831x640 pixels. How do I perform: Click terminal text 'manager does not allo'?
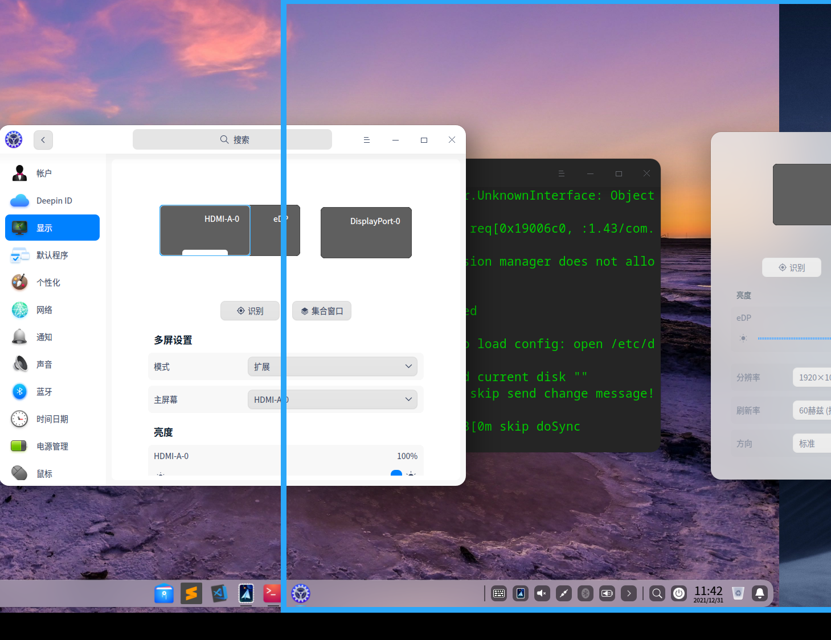(x=577, y=262)
